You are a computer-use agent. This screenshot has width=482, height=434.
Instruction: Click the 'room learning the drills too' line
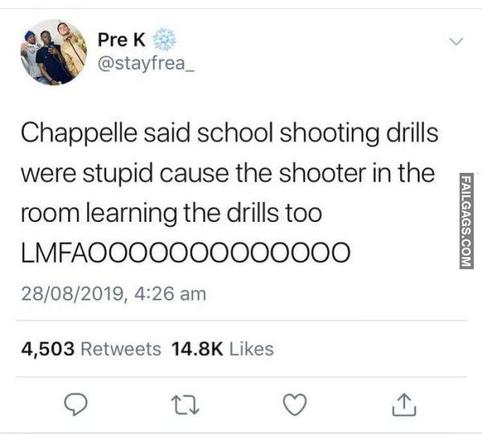tap(172, 213)
